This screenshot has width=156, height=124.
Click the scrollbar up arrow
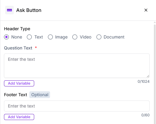[155, 22]
